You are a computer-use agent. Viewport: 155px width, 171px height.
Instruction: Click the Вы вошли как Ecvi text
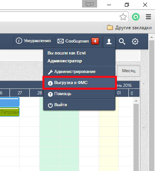[67, 53]
